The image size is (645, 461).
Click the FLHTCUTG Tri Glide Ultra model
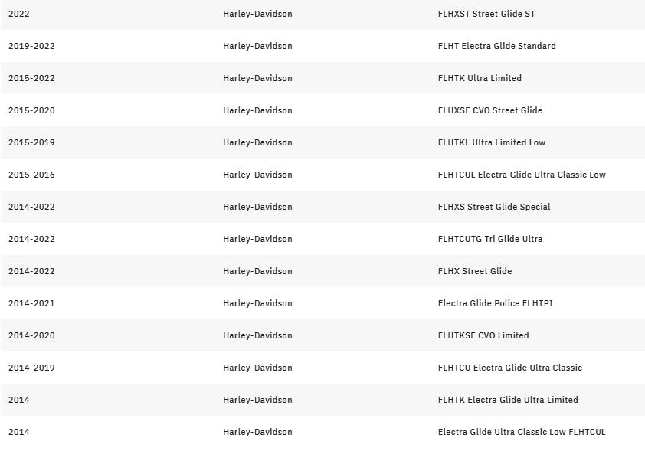point(490,239)
